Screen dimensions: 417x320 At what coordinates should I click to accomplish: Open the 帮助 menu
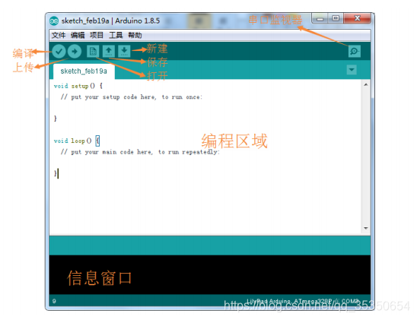[x=135, y=35]
